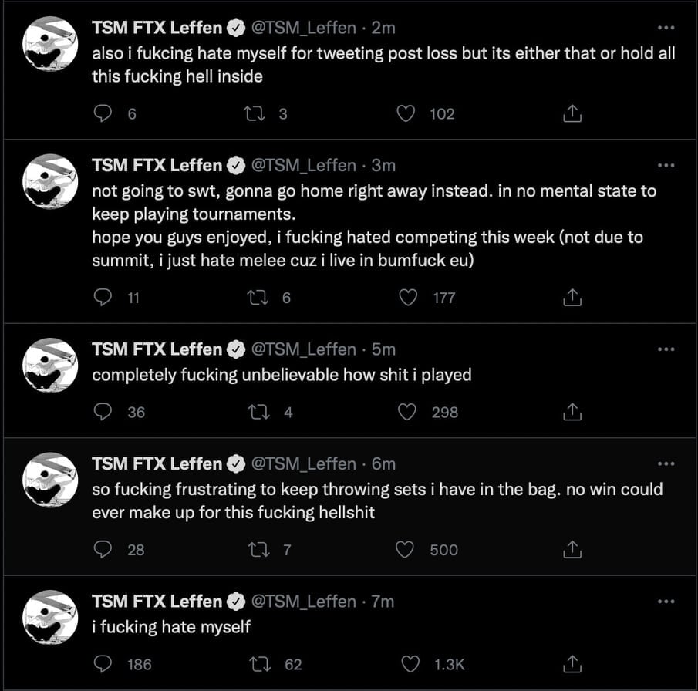Share the "i fucking hate myself" tweet
The image size is (698, 691).
[572, 664]
